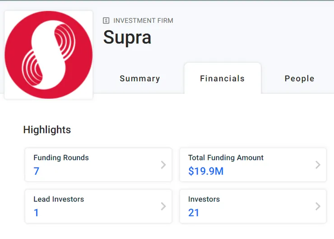Click the Lead Investors card label
Image resolution: width=334 pixels, height=239 pixels.
59,199
